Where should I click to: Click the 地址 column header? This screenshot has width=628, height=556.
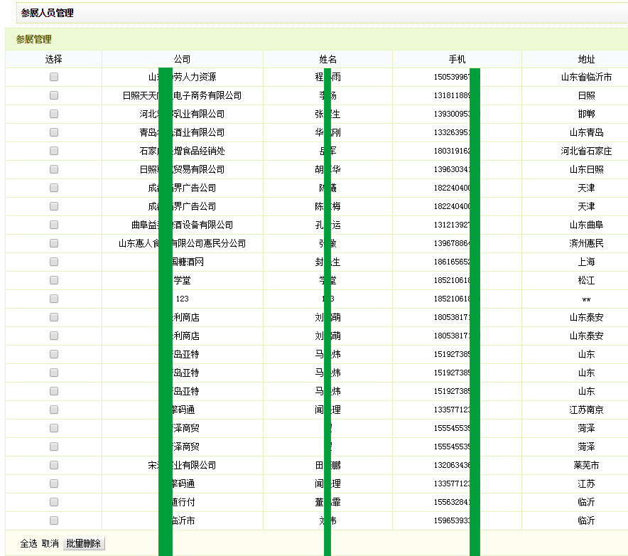click(x=586, y=59)
